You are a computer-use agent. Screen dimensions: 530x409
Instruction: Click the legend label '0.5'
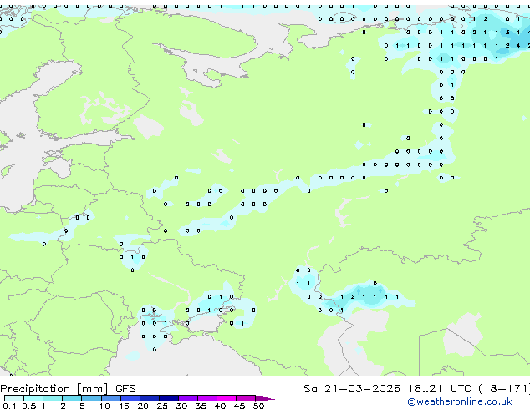pos(28,406)
